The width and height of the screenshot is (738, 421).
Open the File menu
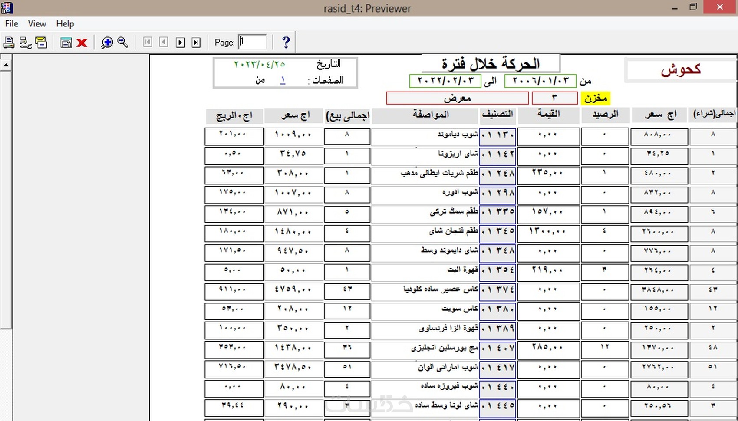tap(12, 23)
